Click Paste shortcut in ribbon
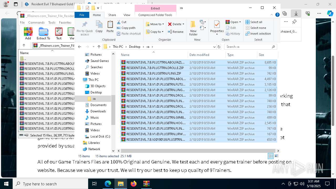336x189 pixels. coord(129,34)
